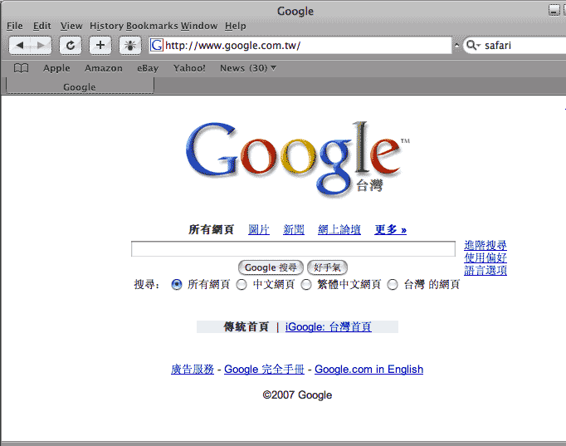Click the 好手氣 lucky button
The image size is (566, 446).
coord(327,267)
